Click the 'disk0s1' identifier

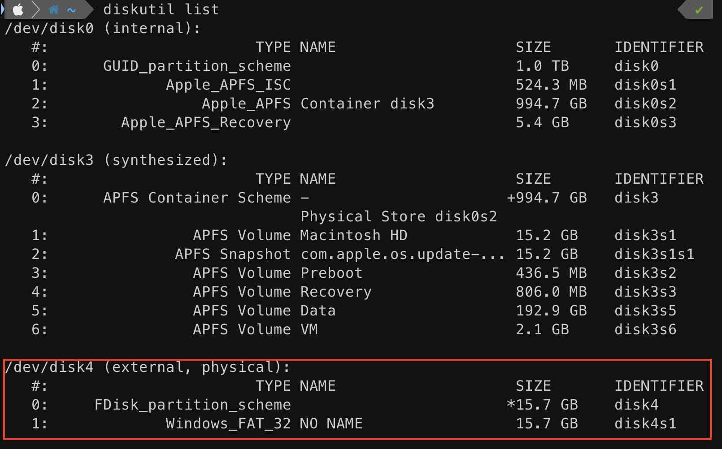pos(645,85)
